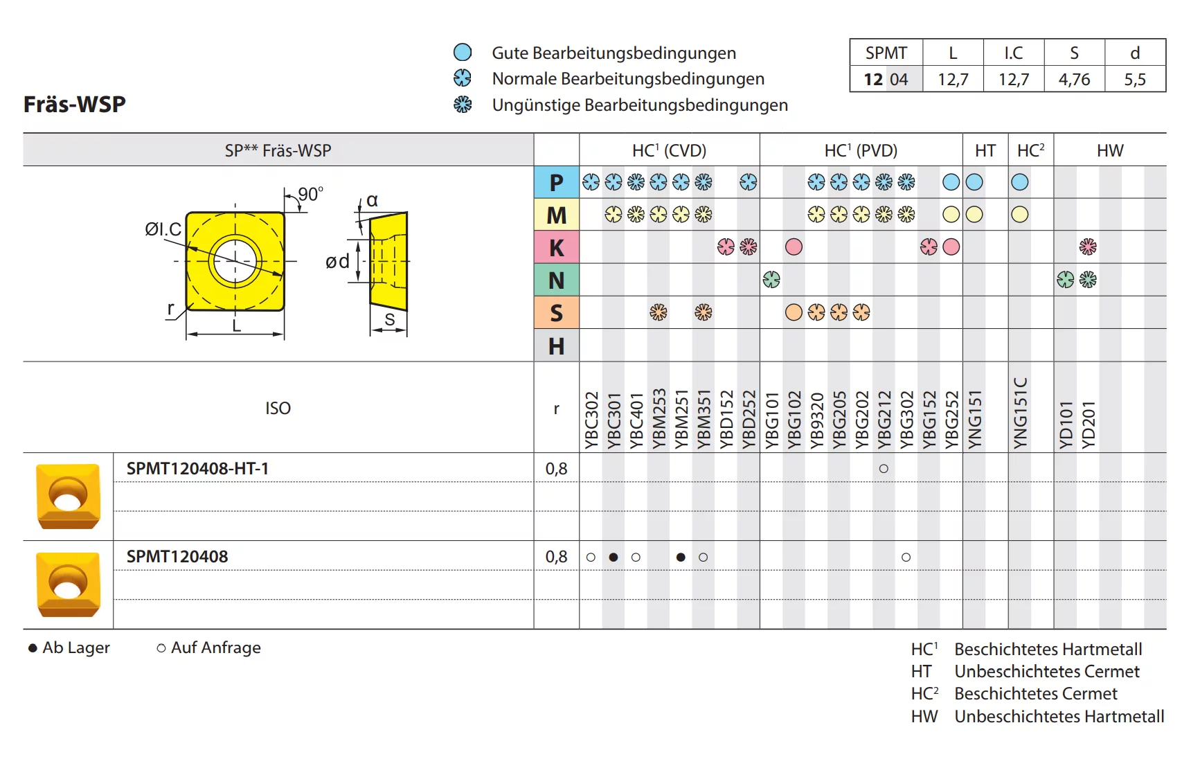
Task: Click the open circle under YBG212 for SPMT120408-HT-1
Action: tap(884, 469)
